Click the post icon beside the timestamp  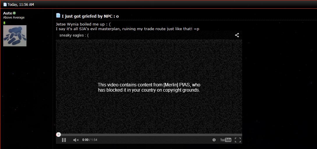tap(5, 4)
